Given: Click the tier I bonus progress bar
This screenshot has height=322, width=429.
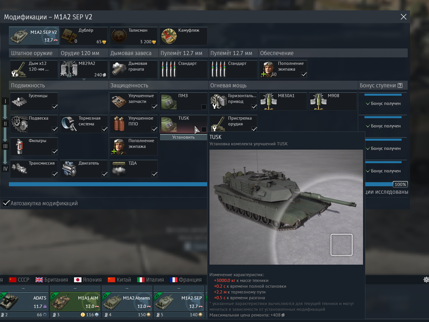Looking at the screenshot, I should click(383, 95).
